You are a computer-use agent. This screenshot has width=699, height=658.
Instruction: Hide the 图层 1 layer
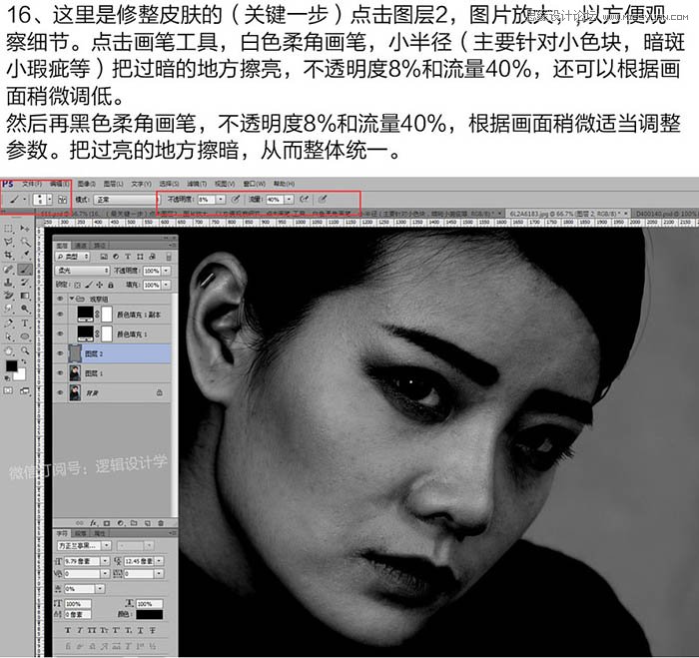[60, 373]
